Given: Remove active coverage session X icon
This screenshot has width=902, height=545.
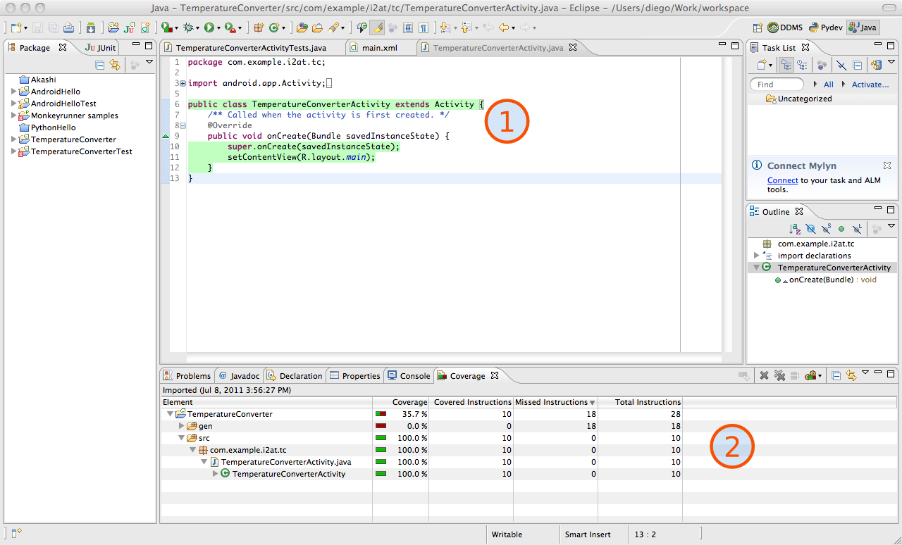Looking at the screenshot, I should pyautogui.click(x=763, y=376).
